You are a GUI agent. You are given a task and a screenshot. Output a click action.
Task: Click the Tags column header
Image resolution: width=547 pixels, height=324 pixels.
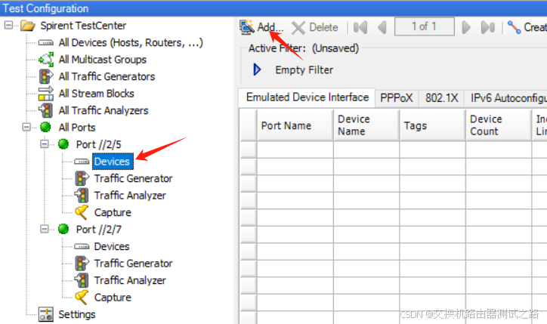(433, 125)
